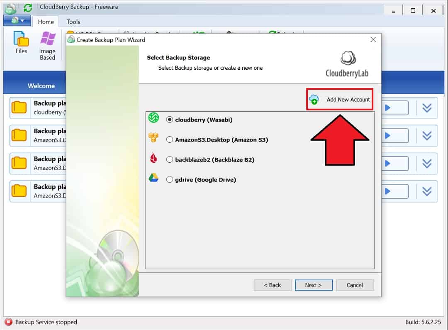448x330 pixels.
Task: Proceed with the Next button
Action: pos(314,285)
